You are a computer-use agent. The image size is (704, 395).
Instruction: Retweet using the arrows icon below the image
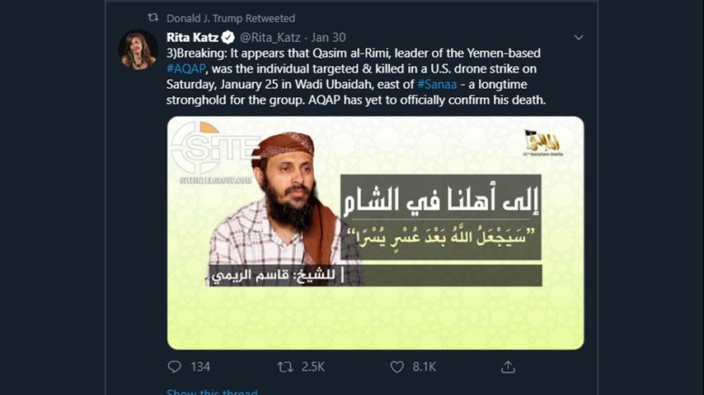[285, 367]
